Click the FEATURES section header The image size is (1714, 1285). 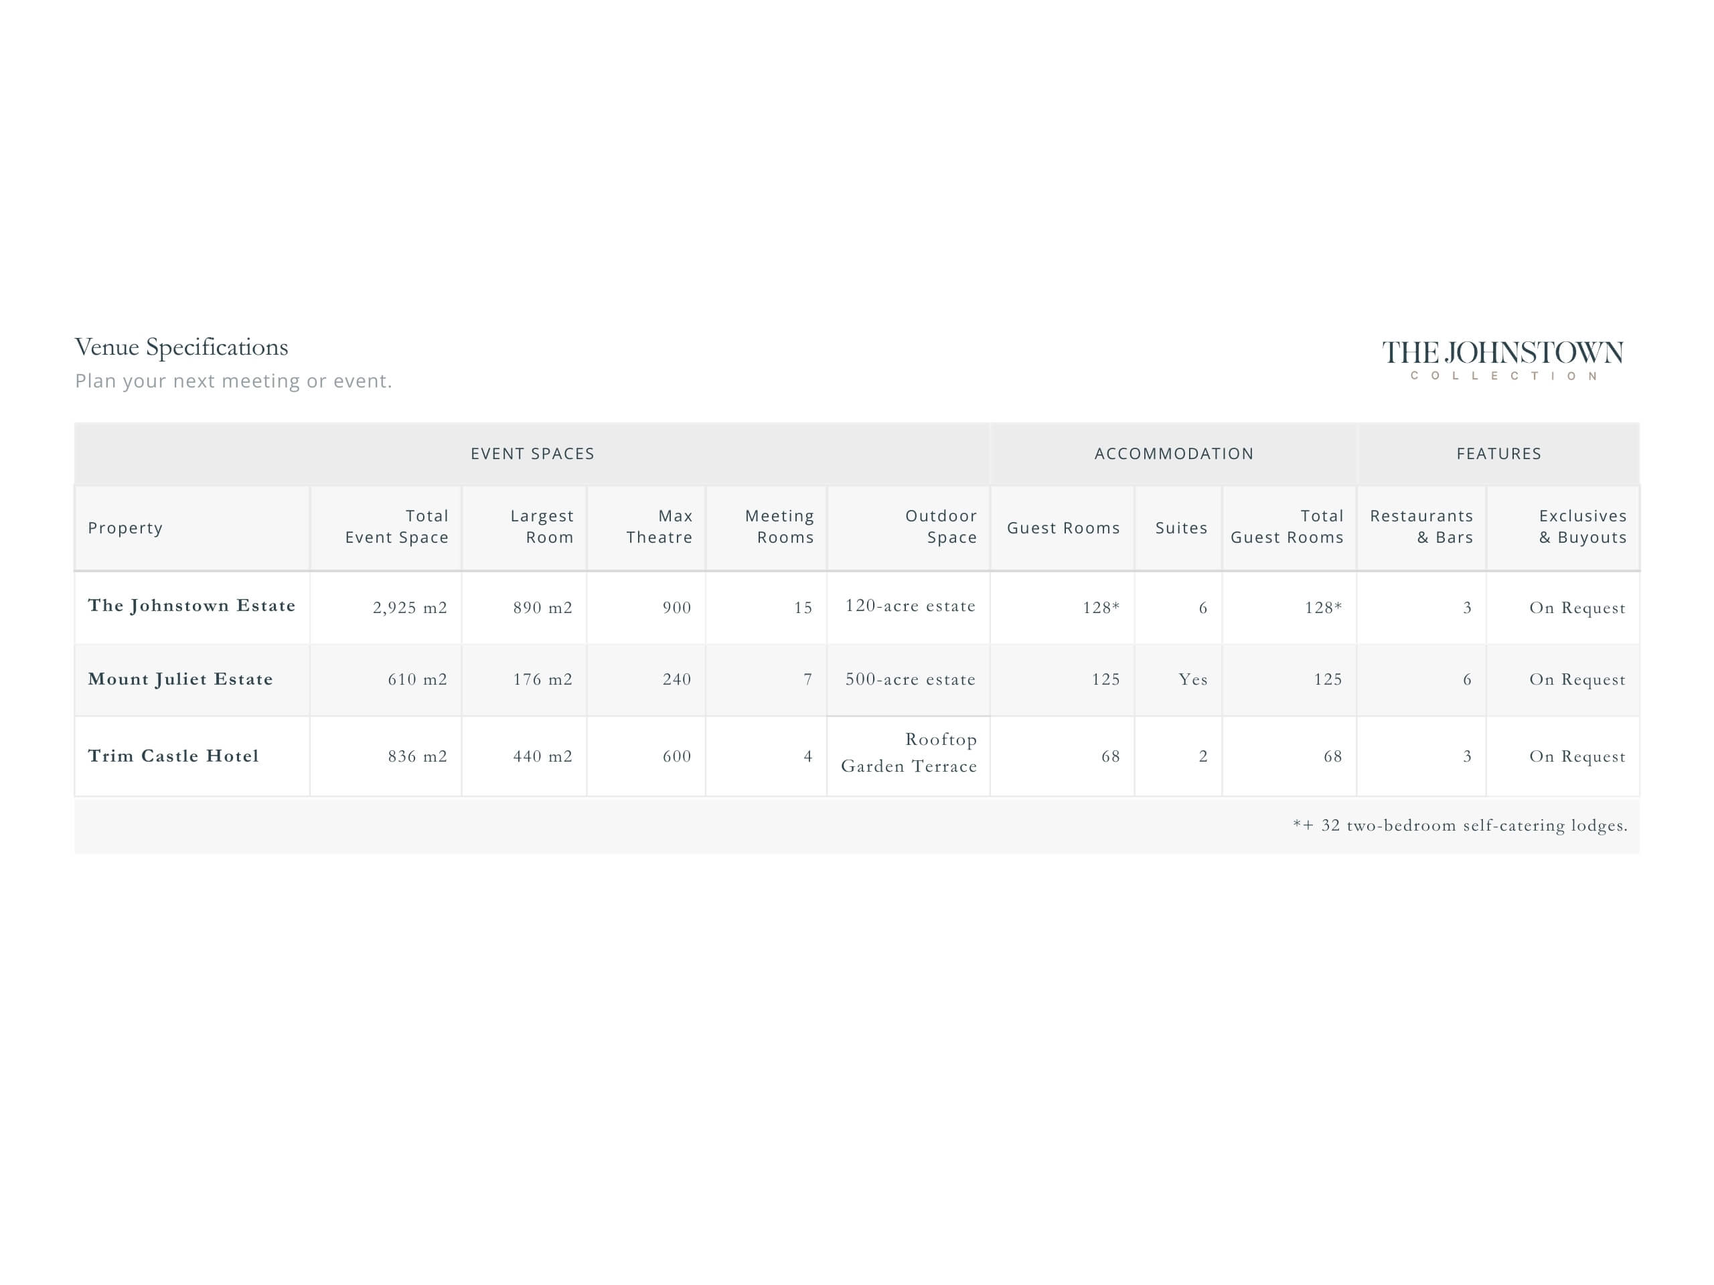[1498, 454]
